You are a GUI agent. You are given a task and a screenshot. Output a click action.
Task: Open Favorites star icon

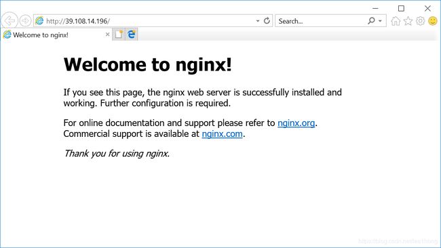[x=408, y=21]
